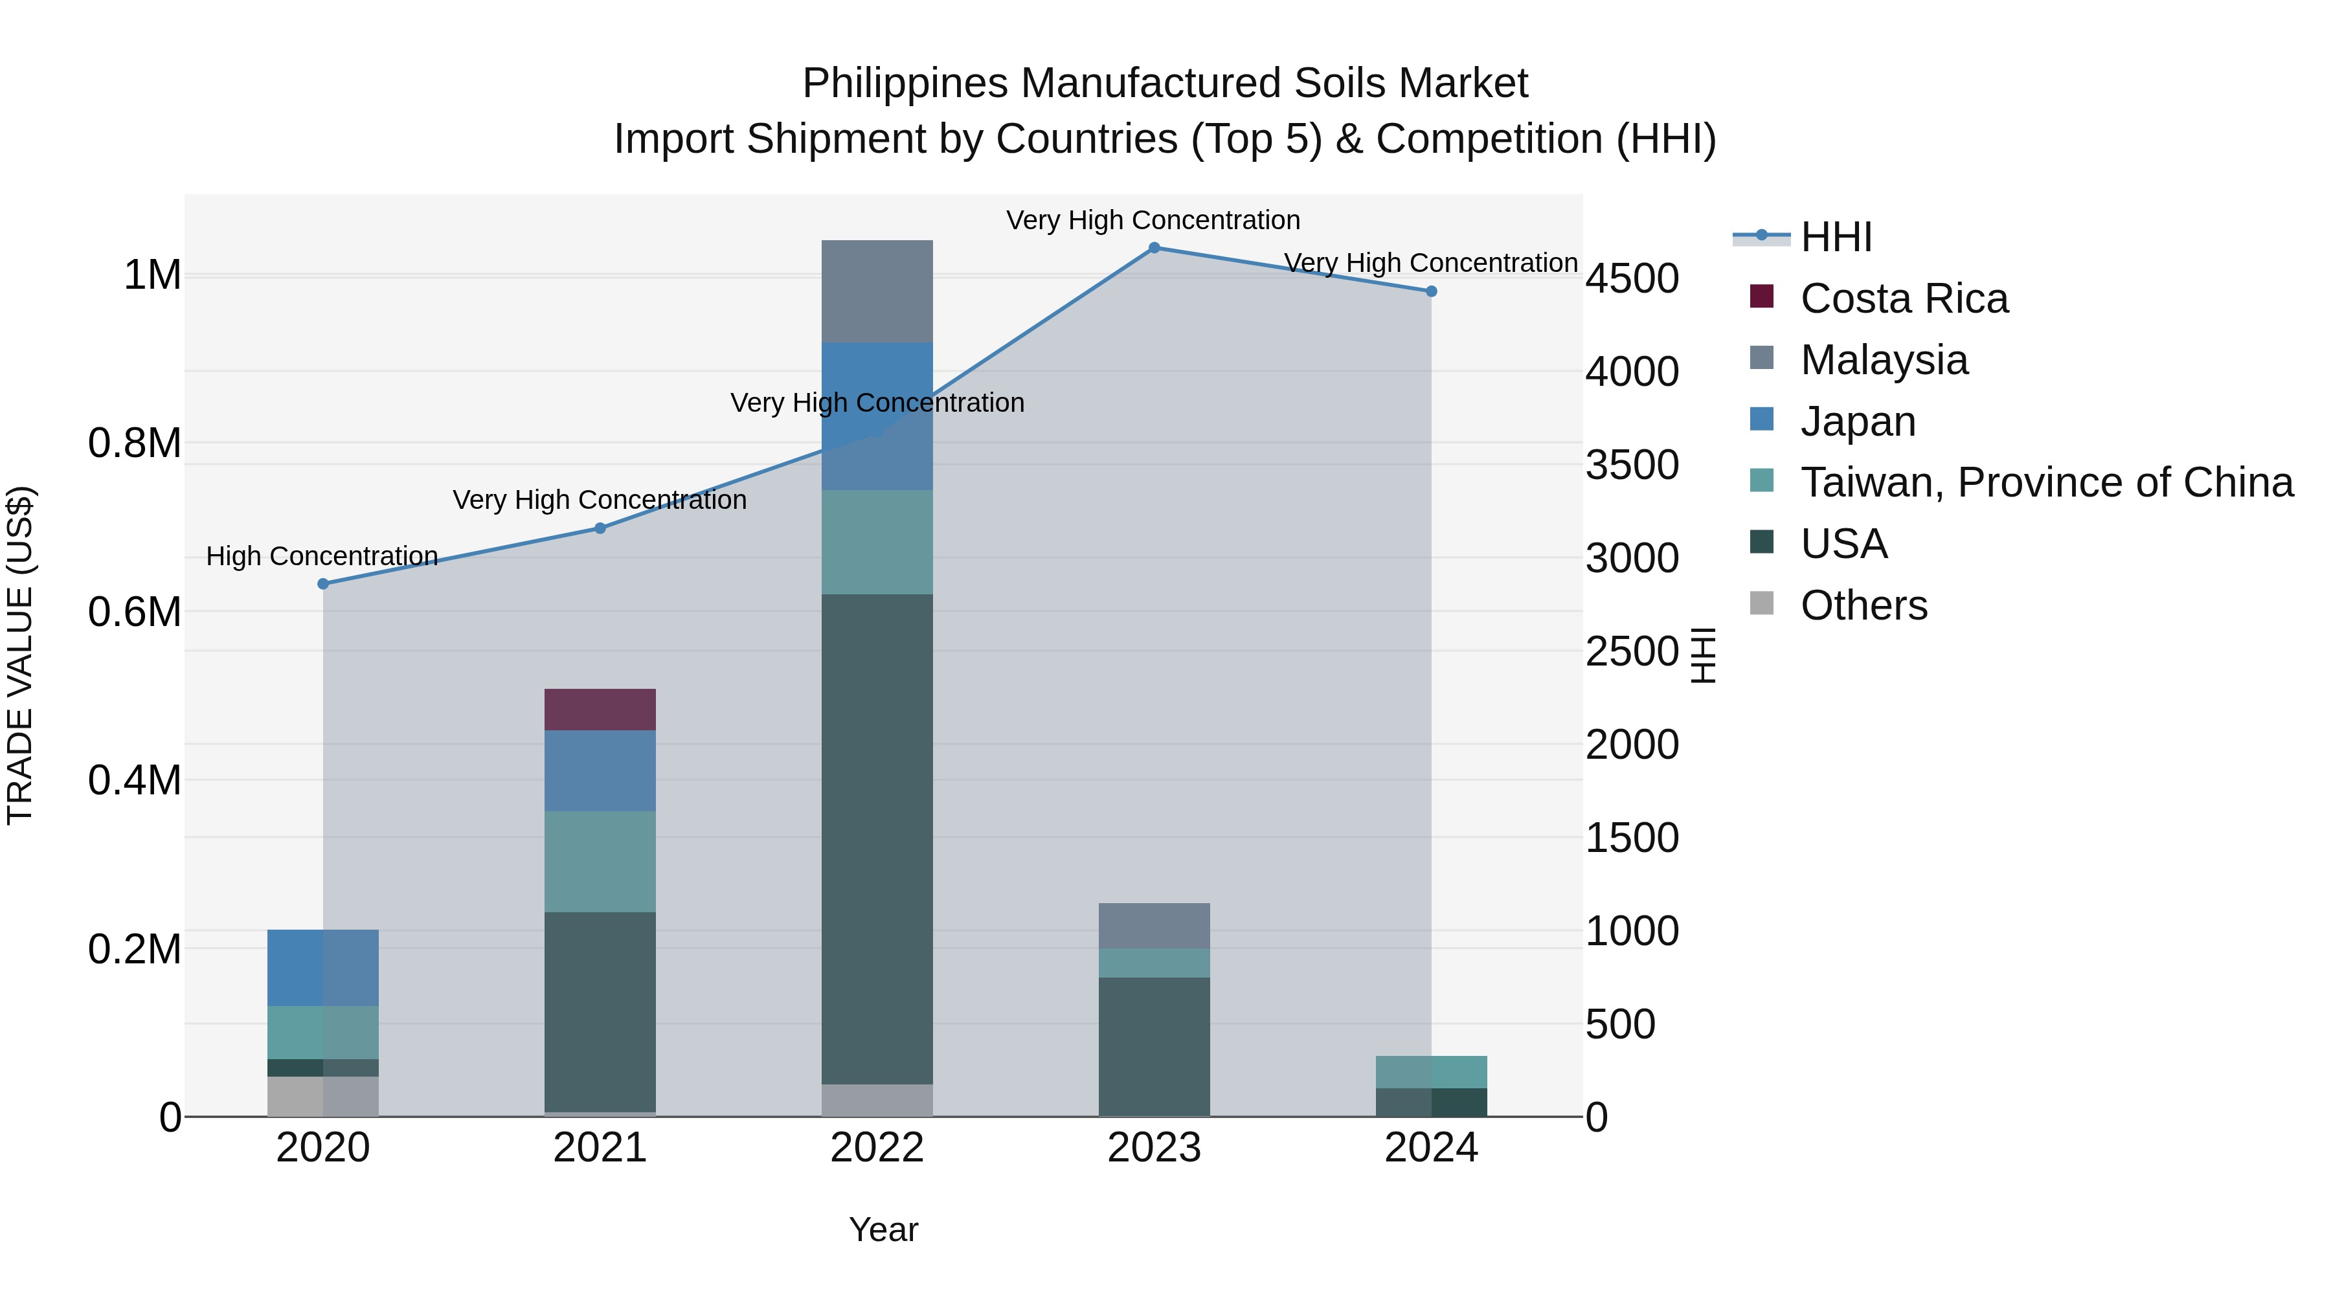Click the Costa Rica legend color swatch

[1762, 297]
